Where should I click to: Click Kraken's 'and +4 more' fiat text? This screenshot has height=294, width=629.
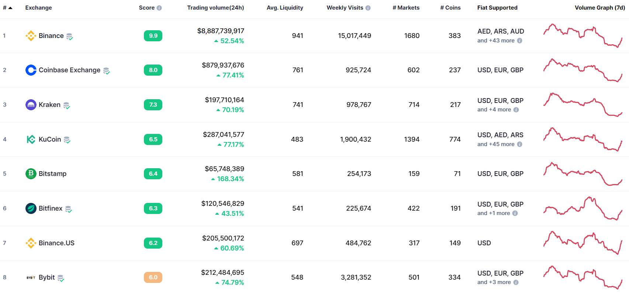tap(494, 110)
